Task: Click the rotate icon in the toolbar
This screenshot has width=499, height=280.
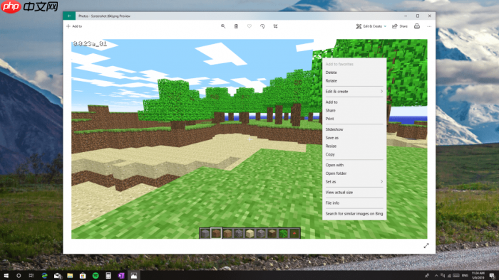Action: pyautogui.click(x=262, y=26)
